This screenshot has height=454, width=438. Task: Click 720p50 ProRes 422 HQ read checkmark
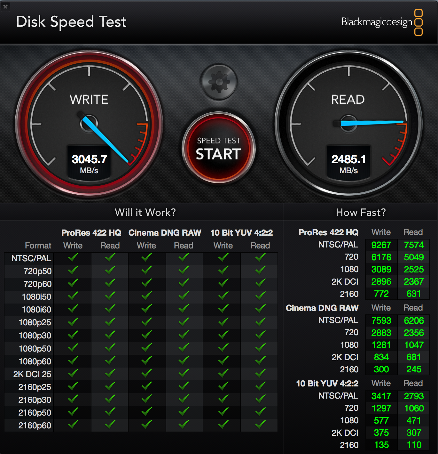point(110,270)
